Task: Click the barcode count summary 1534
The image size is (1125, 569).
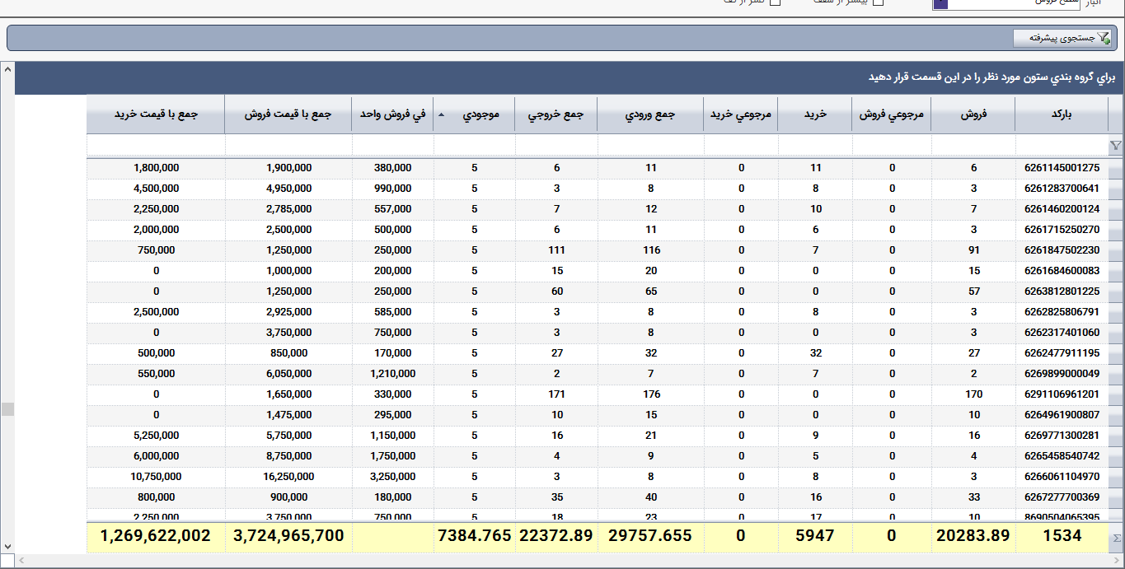Action: [x=1062, y=536]
